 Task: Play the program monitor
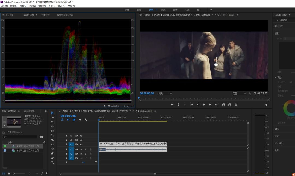(204, 104)
